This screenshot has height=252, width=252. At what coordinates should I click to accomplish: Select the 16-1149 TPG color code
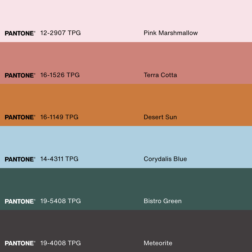[x=59, y=117]
